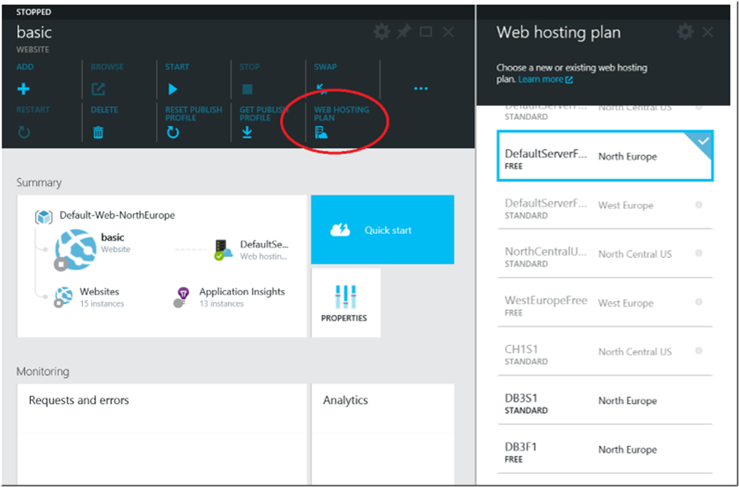Open the more commands ellipsis
739x487 pixels.
[x=421, y=88]
